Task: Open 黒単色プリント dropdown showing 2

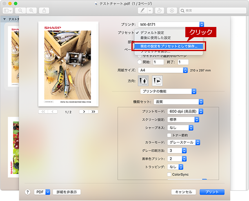Action: tap(177, 159)
